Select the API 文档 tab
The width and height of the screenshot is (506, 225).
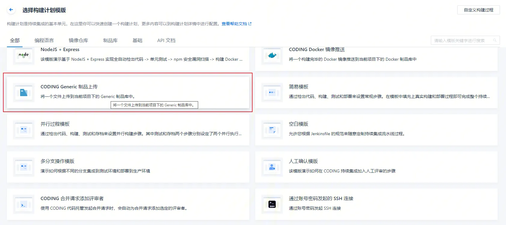tap(166, 41)
